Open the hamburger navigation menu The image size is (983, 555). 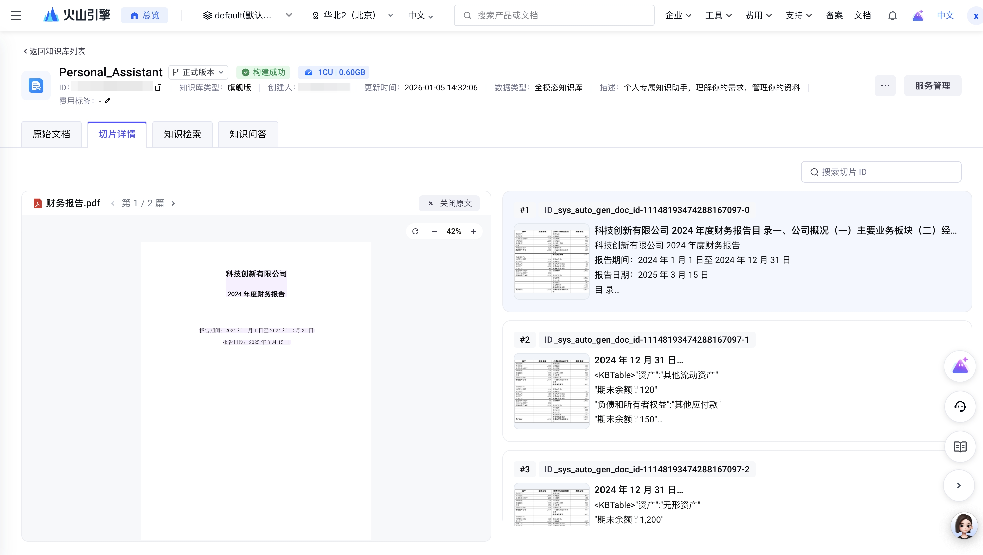(x=16, y=15)
